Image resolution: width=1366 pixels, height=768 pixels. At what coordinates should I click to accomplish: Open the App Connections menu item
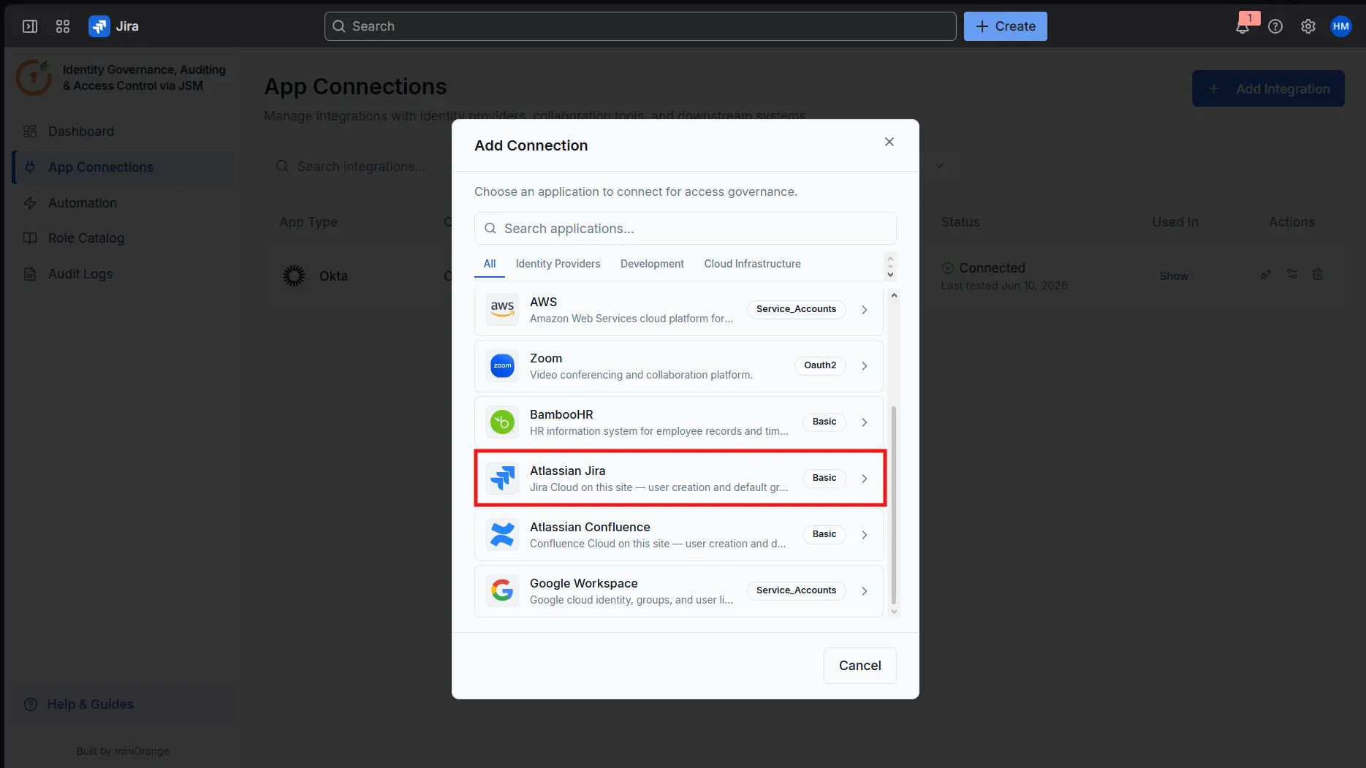click(x=124, y=167)
